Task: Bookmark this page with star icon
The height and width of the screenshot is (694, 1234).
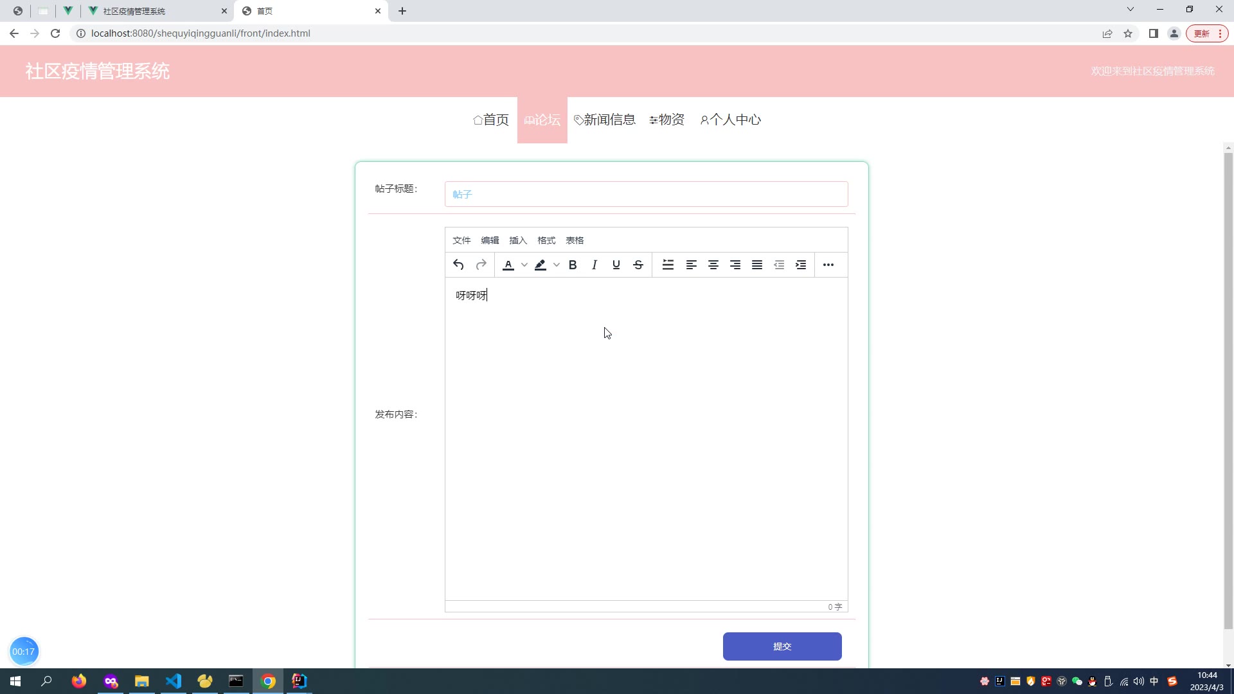Action: pyautogui.click(x=1128, y=33)
